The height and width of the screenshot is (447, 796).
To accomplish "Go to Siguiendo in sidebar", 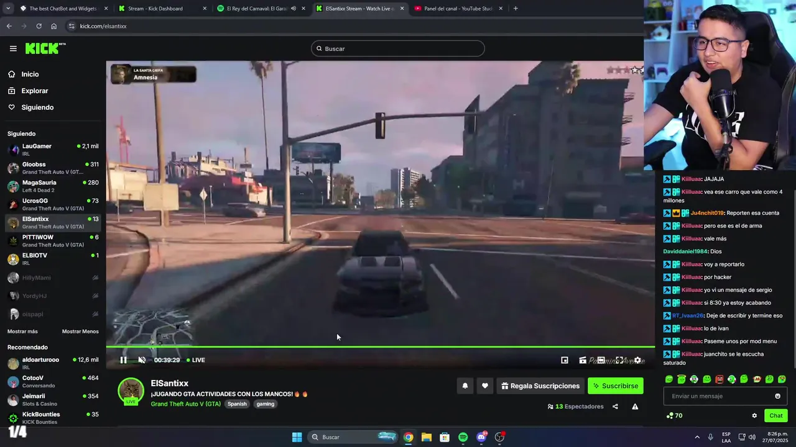I will (x=37, y=107).
